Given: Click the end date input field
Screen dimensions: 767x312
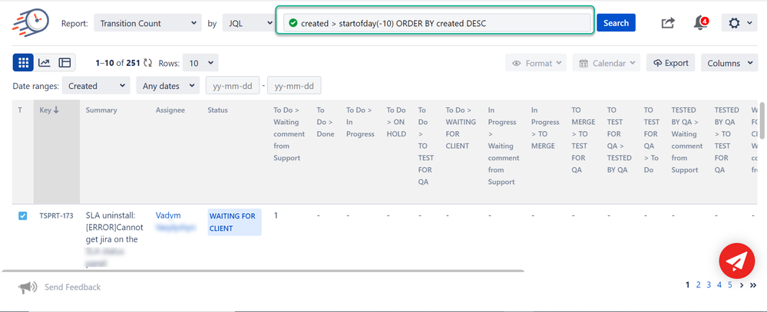Looking at the screenshot, I should tap(294, 85).
